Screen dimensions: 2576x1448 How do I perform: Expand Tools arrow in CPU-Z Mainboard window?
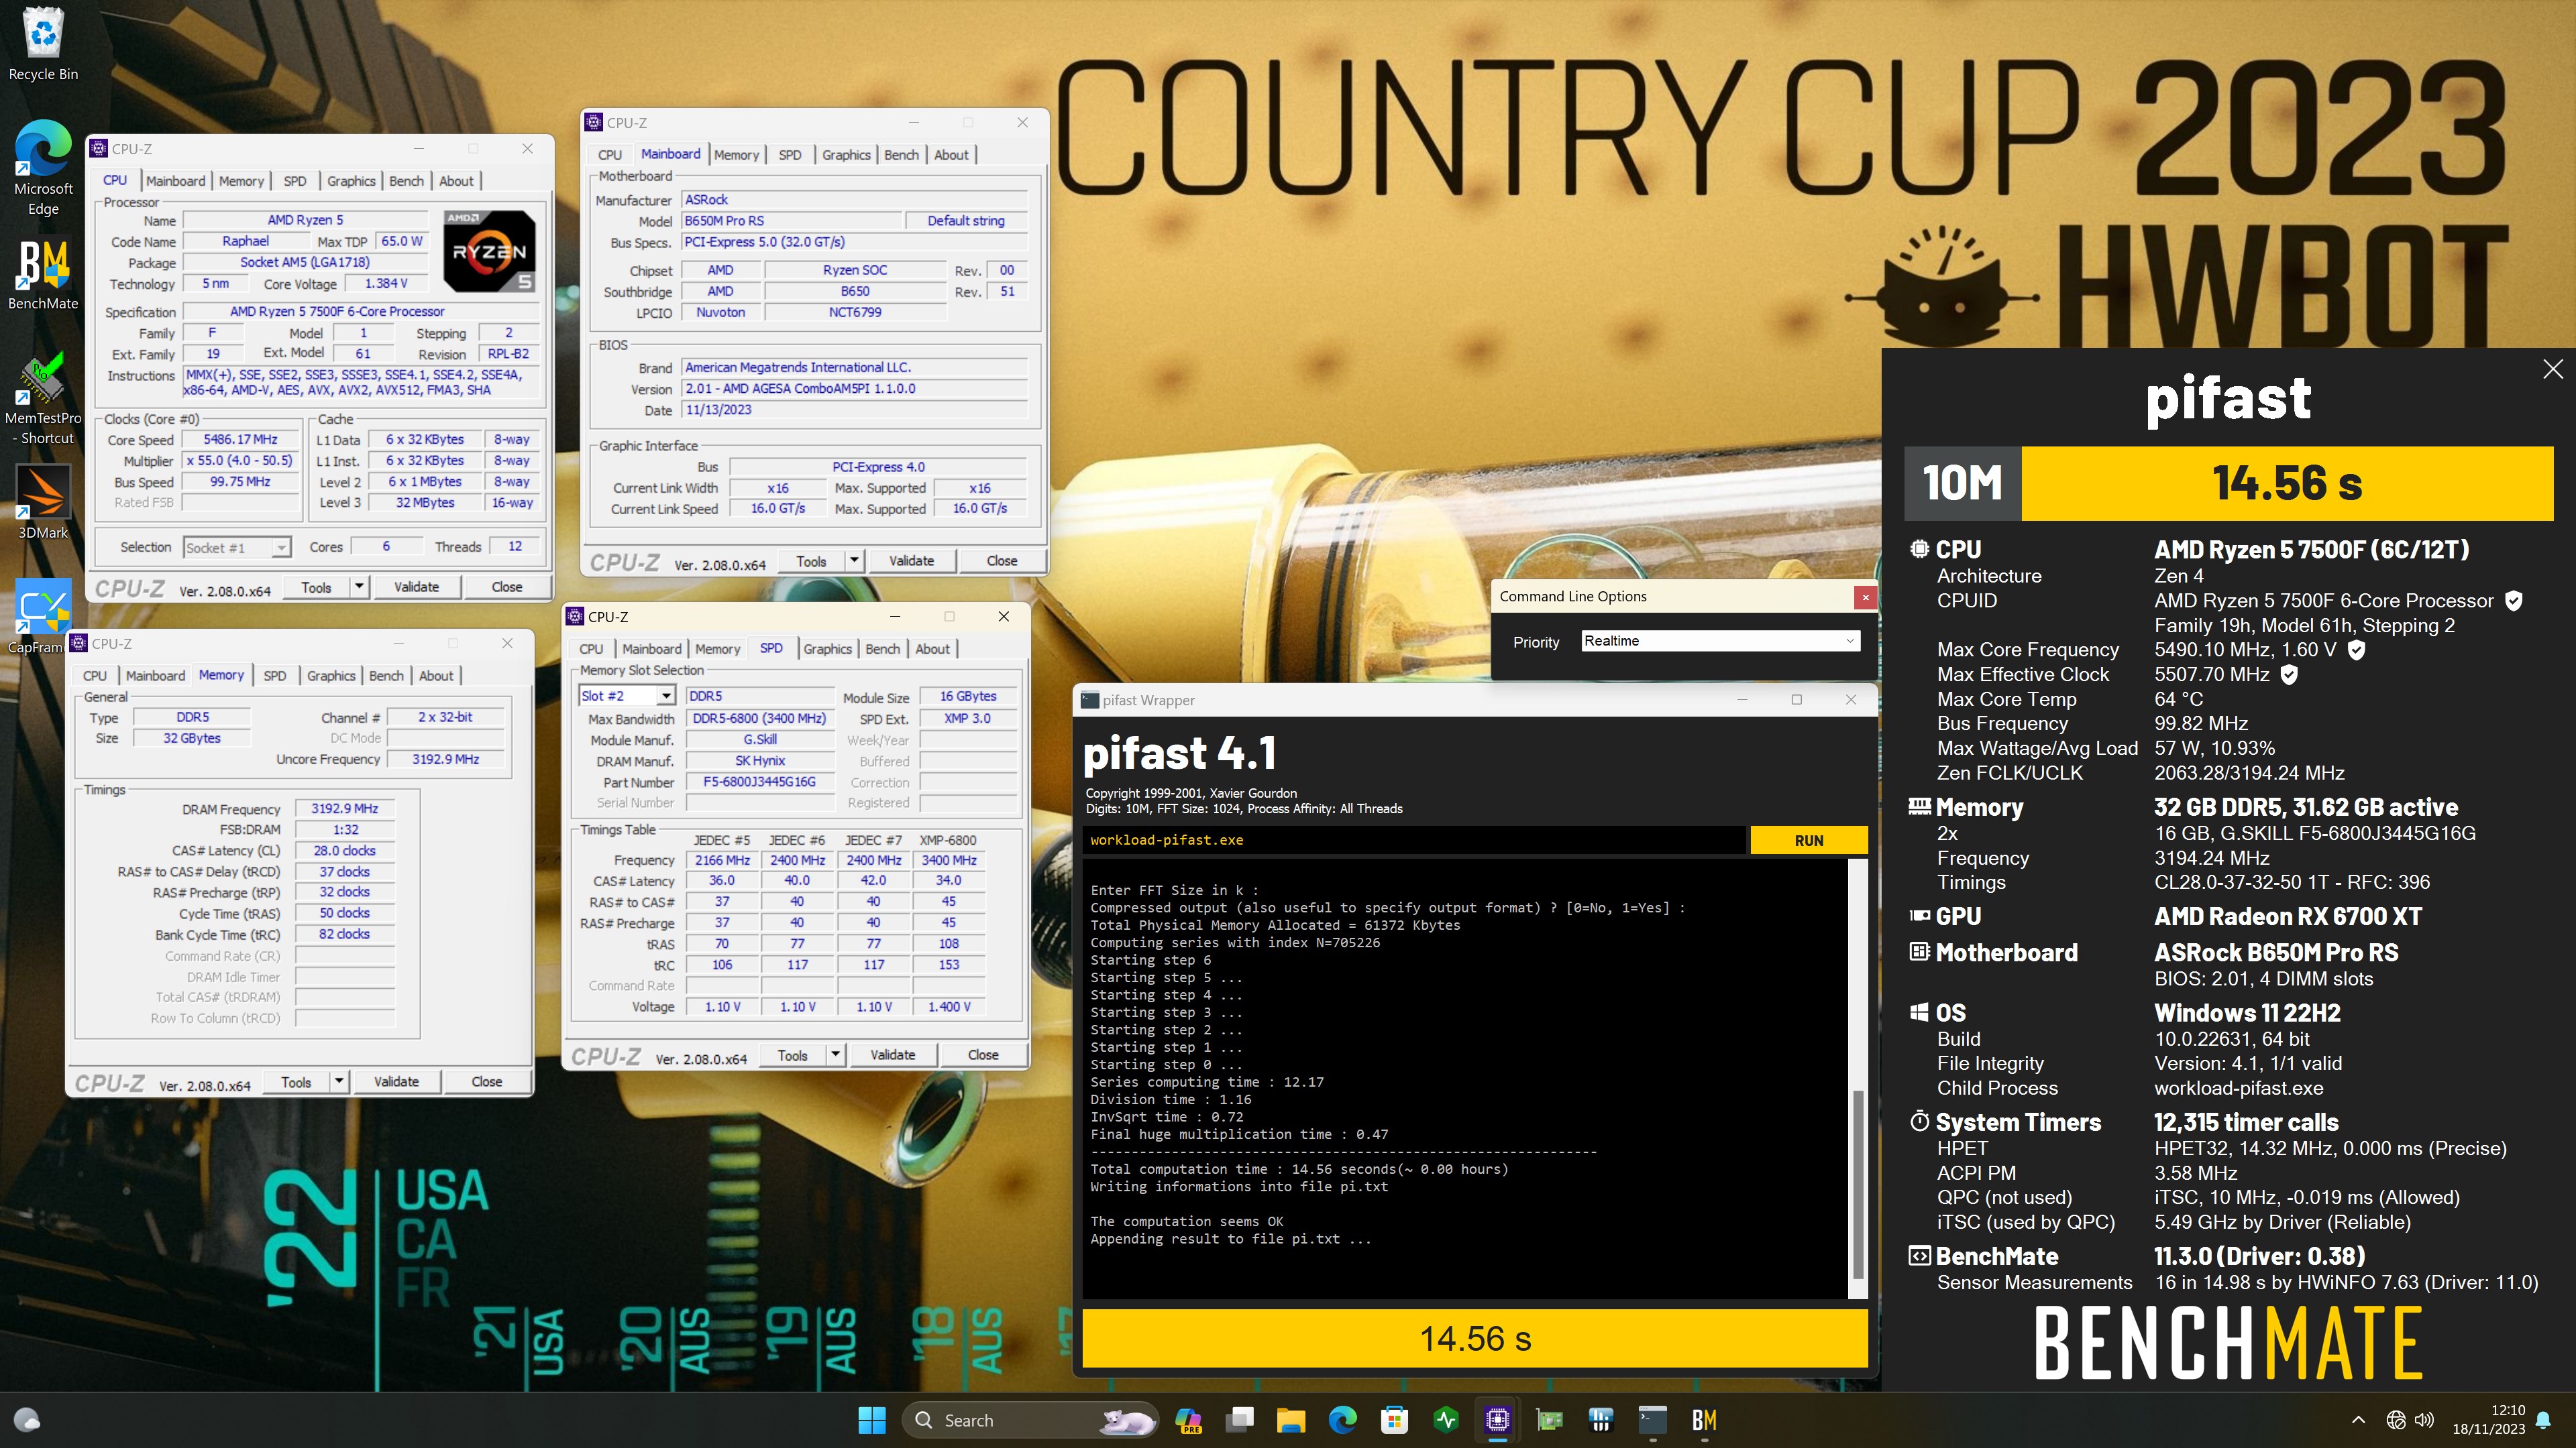[x=854, y=560]
